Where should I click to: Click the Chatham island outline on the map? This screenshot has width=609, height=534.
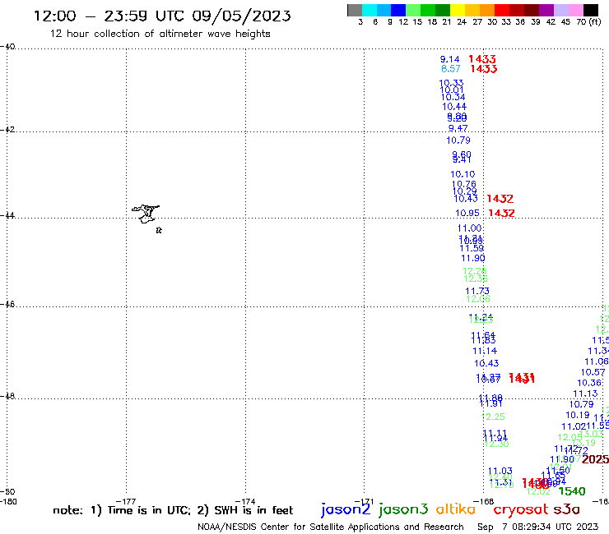click(146, 214)
